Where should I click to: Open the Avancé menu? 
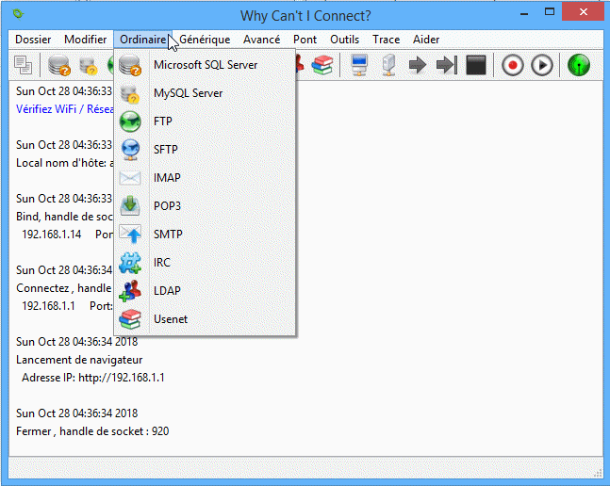(x=261, y=40)
